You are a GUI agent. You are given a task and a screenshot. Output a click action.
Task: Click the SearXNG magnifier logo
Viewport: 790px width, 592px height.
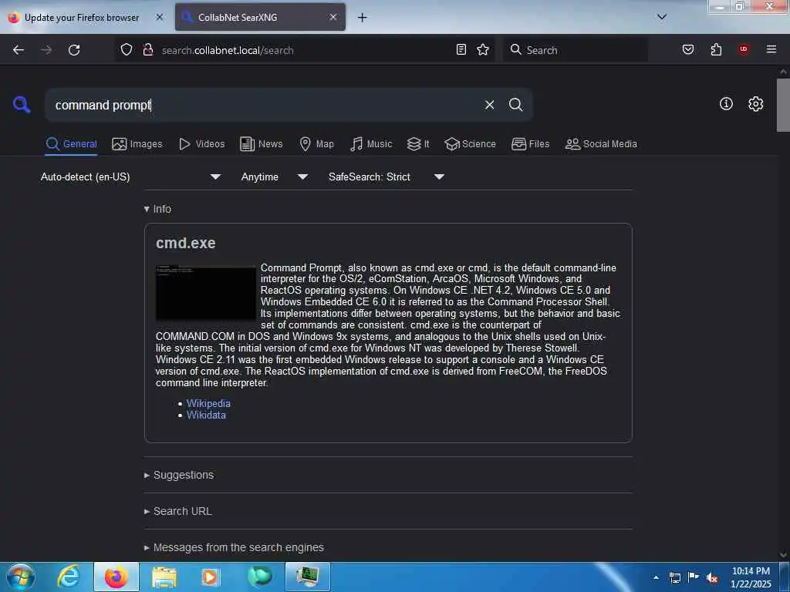(22, 105)
